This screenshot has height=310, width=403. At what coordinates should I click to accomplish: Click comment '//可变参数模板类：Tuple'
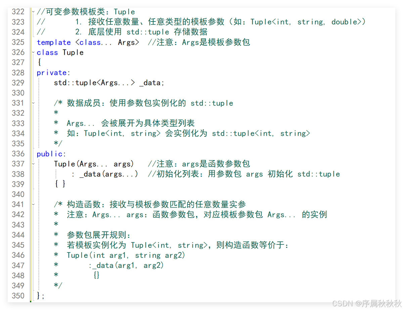86,12
